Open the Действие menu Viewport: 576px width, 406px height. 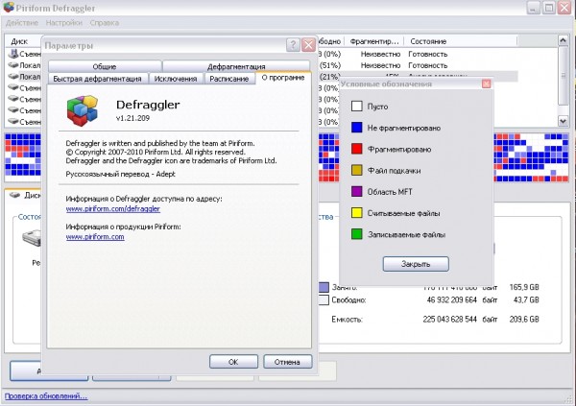(22, 23)
